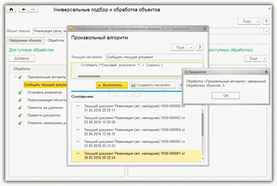277x186 pixels.
Task: Click the icon next to Пометить на удаление
Action: [21, 107]
